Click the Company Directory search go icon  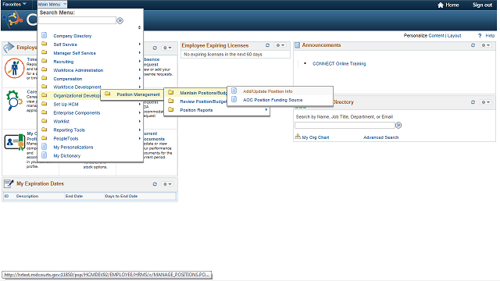click(x=398, y=125)
